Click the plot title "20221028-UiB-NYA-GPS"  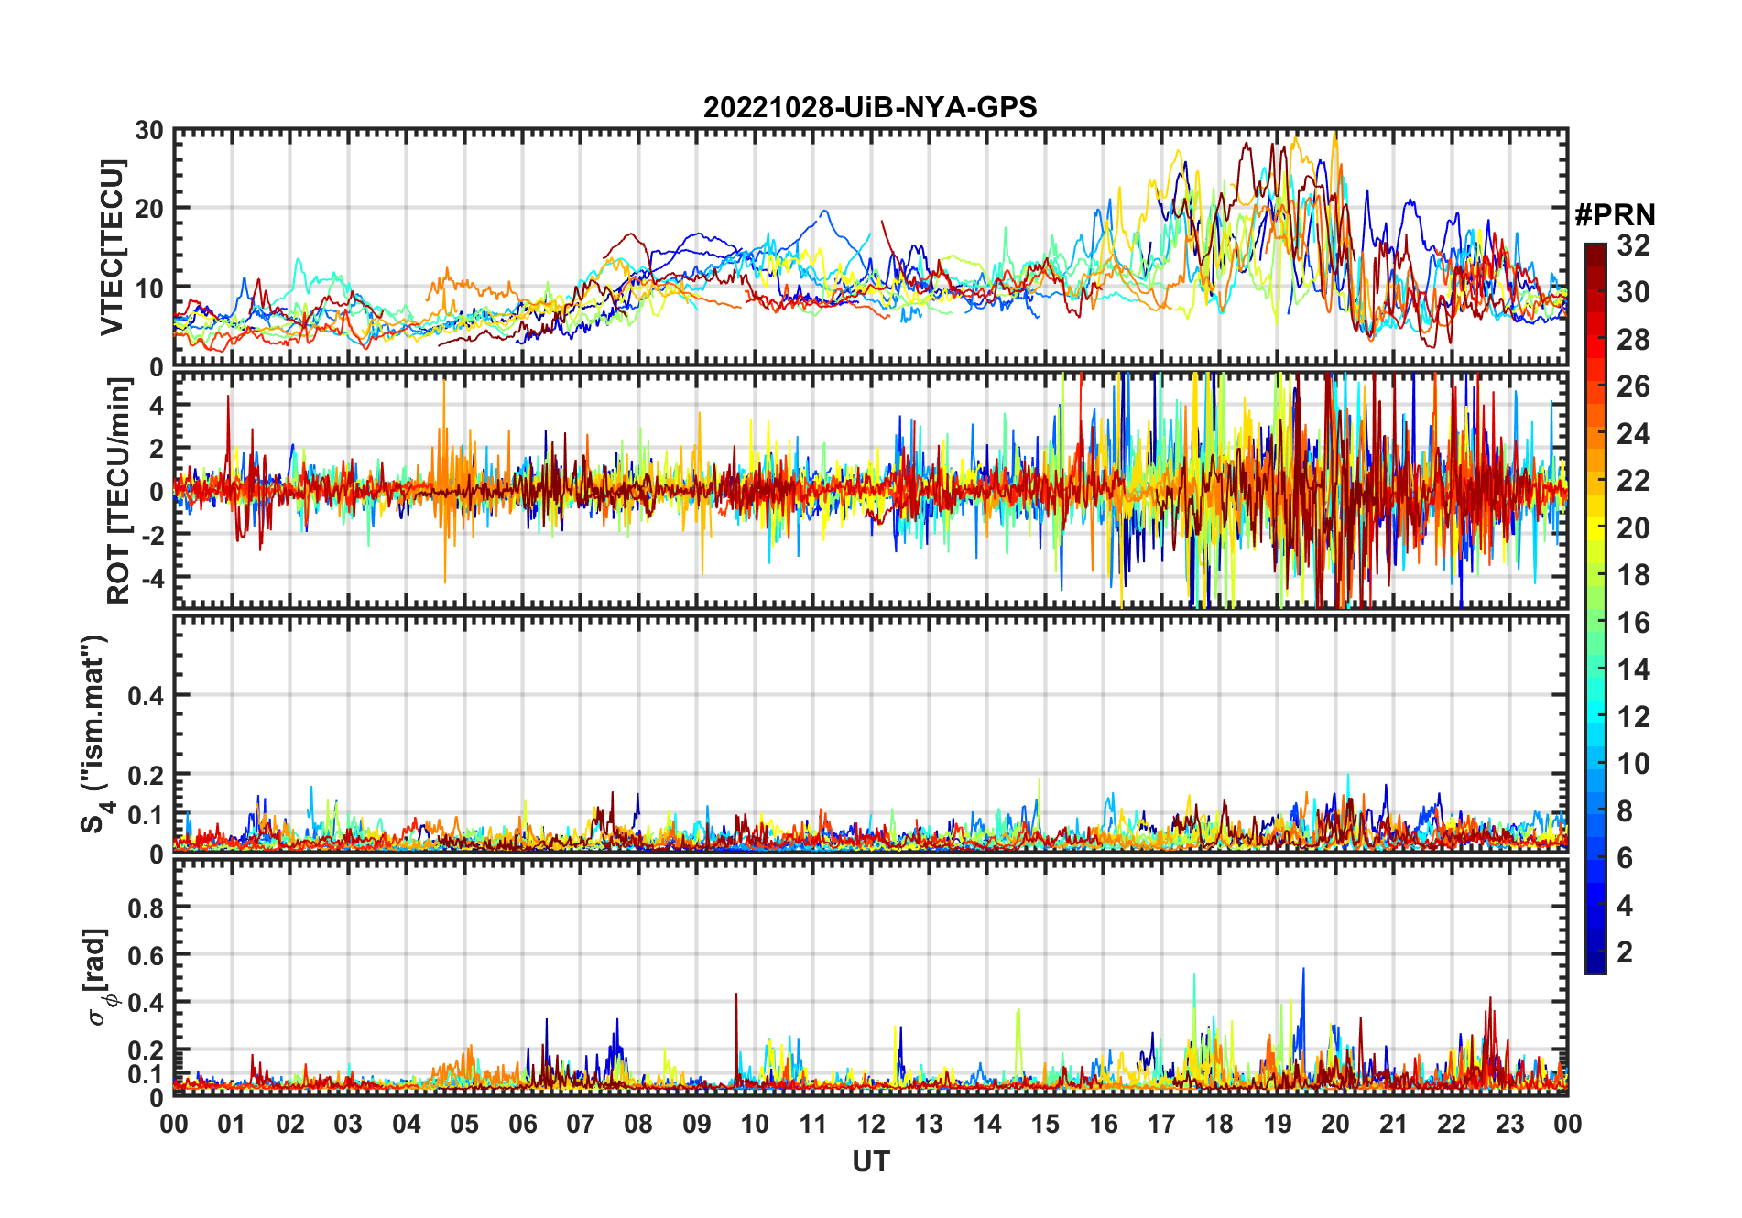pyautogui.click(x=870, y=107)
